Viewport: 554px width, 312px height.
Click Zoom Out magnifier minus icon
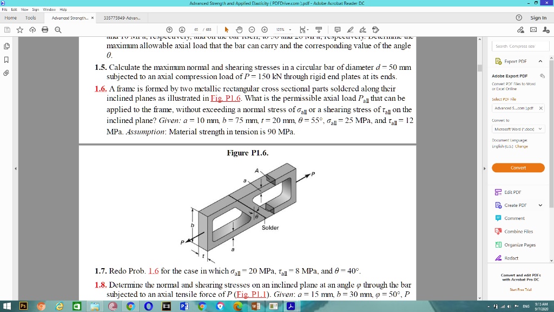coord(252,30)
